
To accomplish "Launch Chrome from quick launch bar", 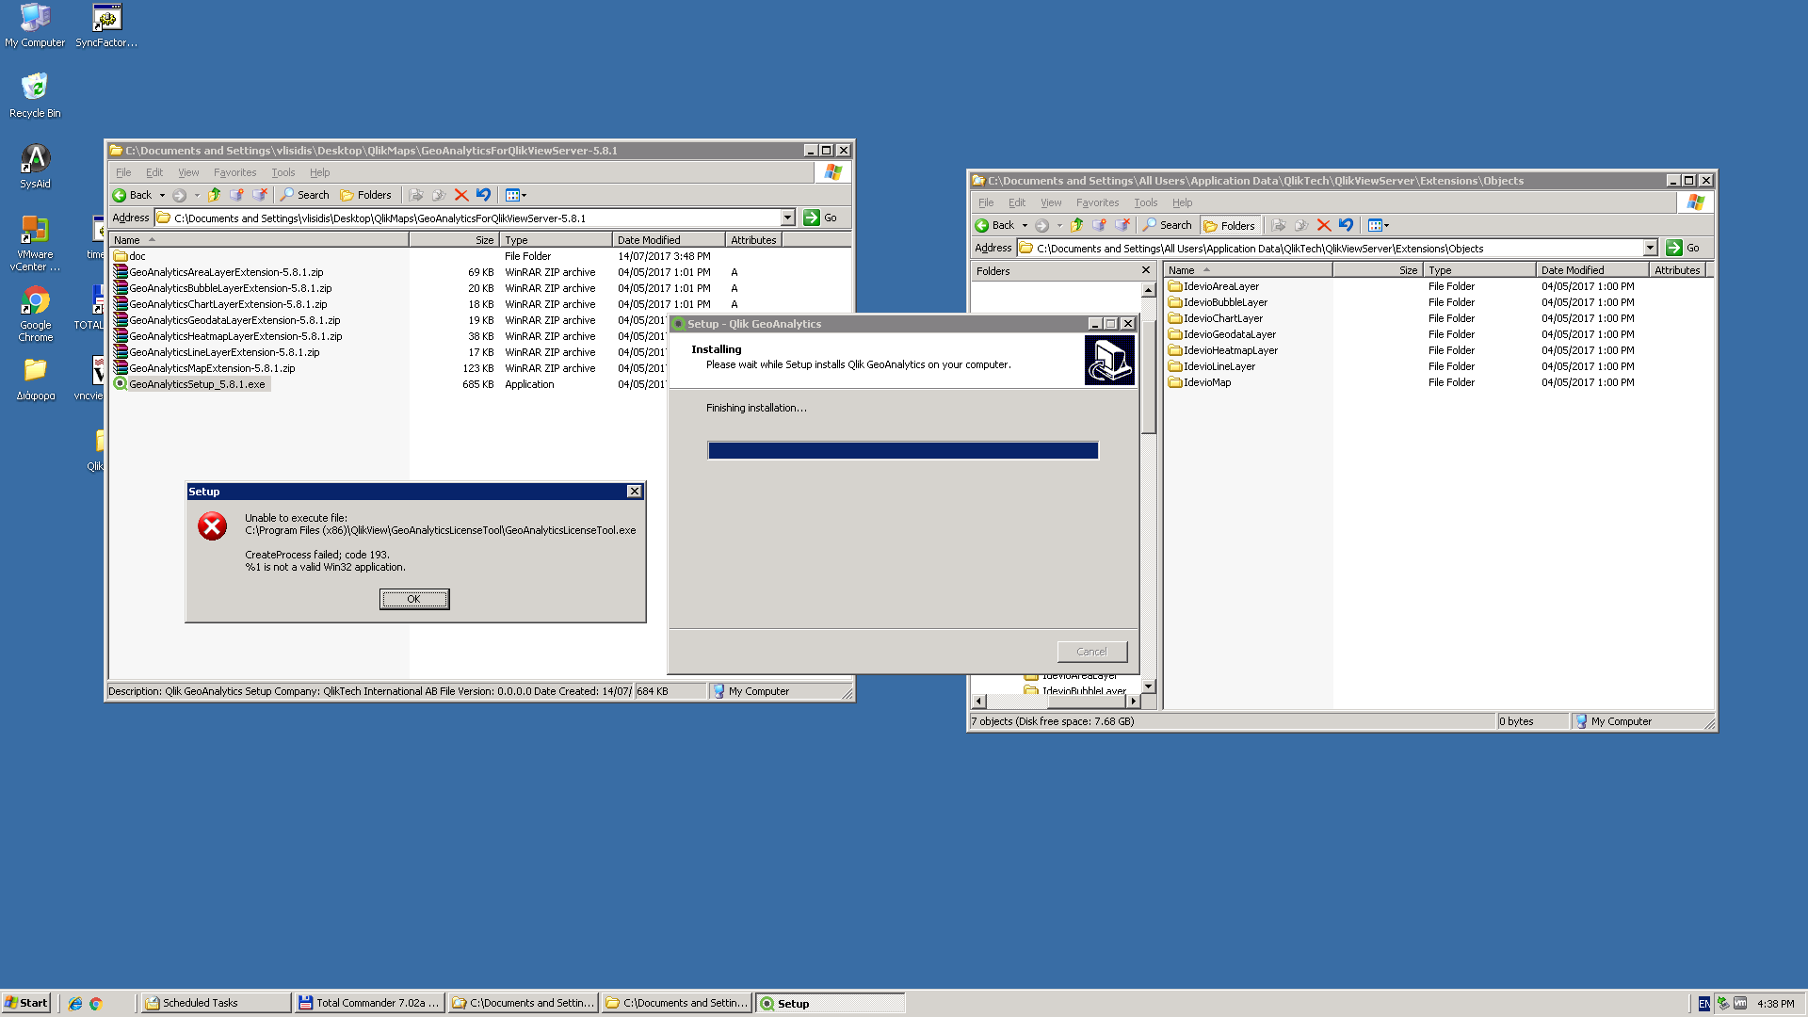I will (x=95, y=1004).
